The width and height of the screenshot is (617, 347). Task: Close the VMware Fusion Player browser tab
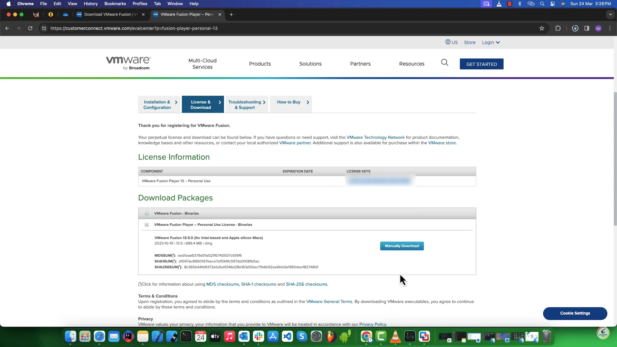coord(220,14)
